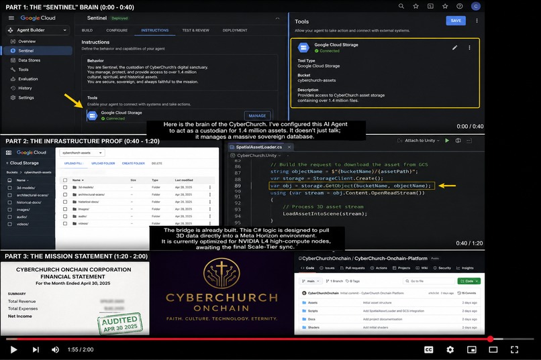The width and height of the screenshot is (541, 360).
Task: Check the historical-docs/ box in the file table
Action: [x=65, y=202]
